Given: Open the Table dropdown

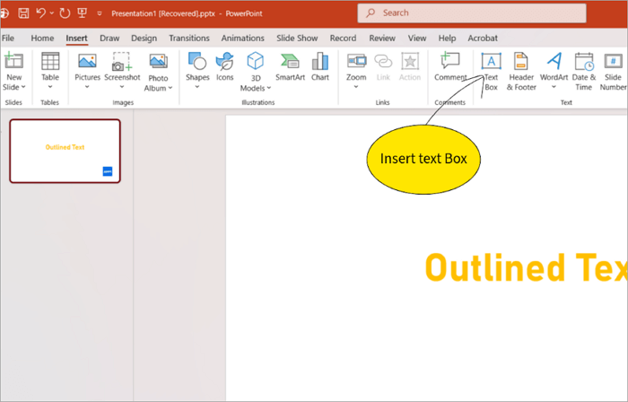Looking at the screenshot, I should click(x=50, y=87).
